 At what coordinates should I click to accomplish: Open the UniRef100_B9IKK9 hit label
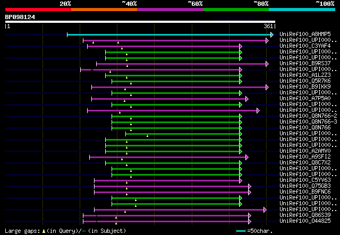click(x=305, y=87)
